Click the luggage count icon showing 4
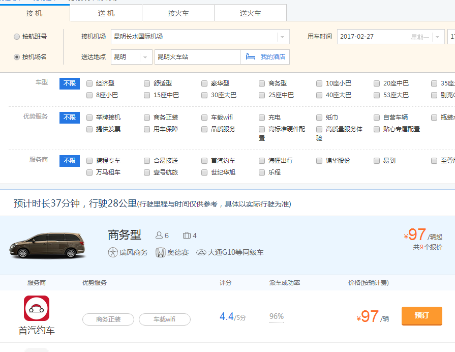The height and width of the screenshot is (352, 455). (187, 235)
